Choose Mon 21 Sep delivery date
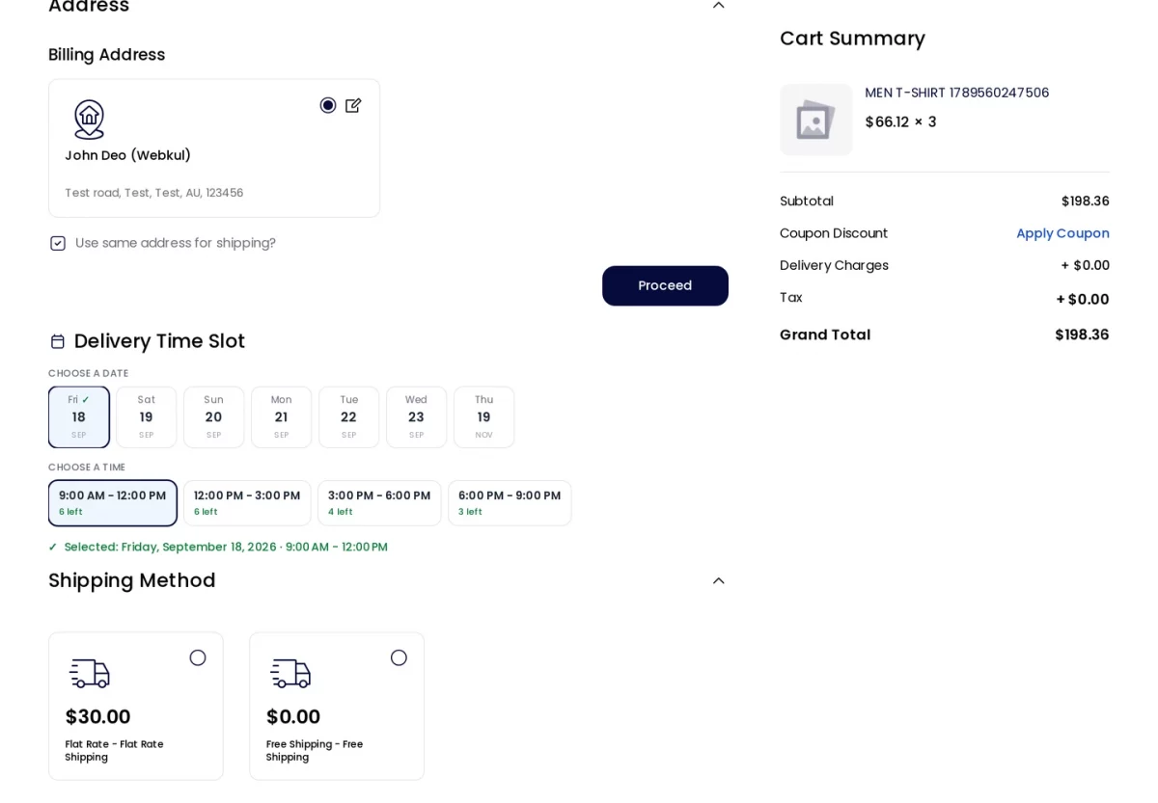 (282, 417)
